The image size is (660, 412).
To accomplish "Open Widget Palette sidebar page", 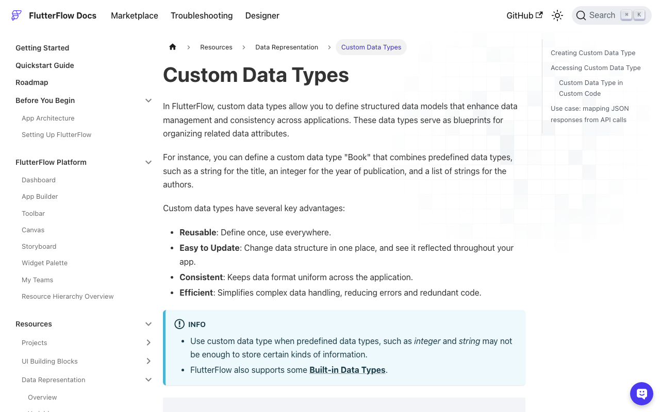I will point(44,263).
